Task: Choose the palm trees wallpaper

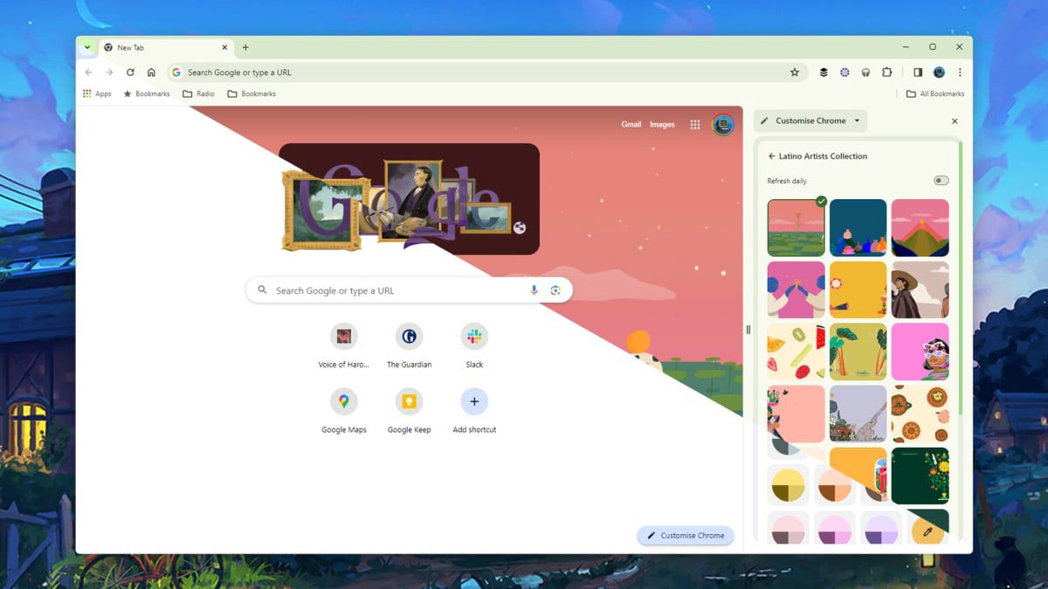Action: coord(858,352)
